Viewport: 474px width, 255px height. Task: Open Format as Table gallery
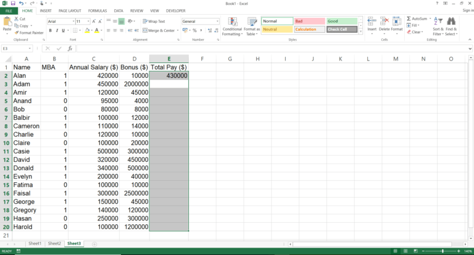pyautogui.click(x=252, y=27)
